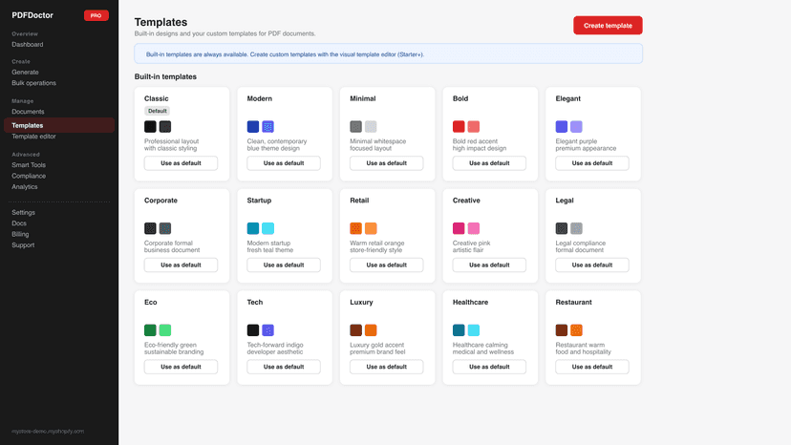
Task: Open Dashboard in the sidebar
Action: [x=28, y=44]
